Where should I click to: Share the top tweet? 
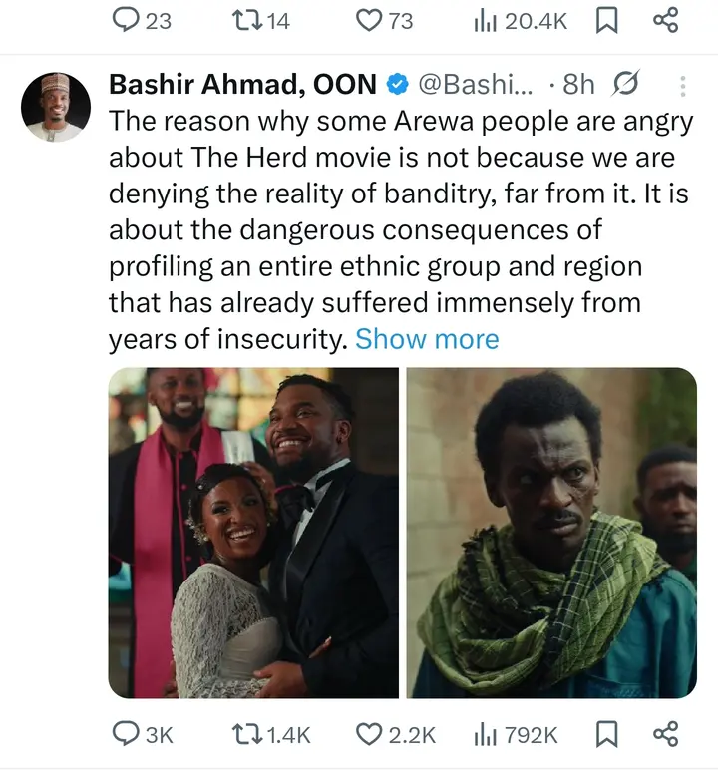664,20
